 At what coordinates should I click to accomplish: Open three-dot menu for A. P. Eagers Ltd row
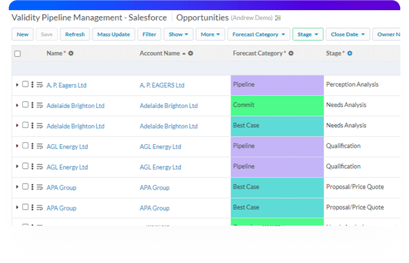[x=32, y=84]
